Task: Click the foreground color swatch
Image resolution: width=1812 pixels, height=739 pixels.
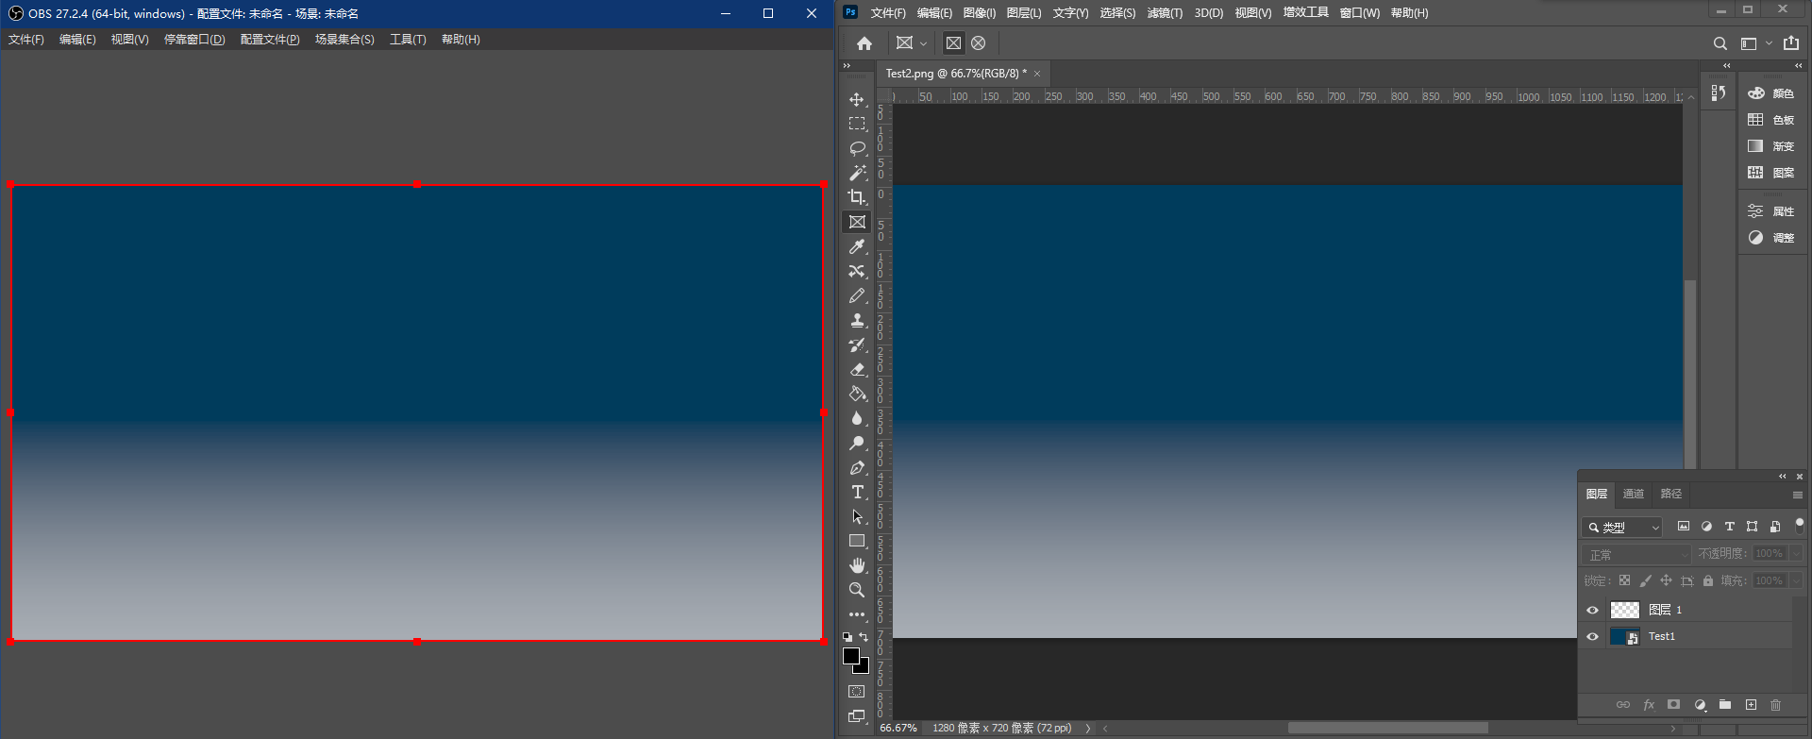Action: coord(850,656)
